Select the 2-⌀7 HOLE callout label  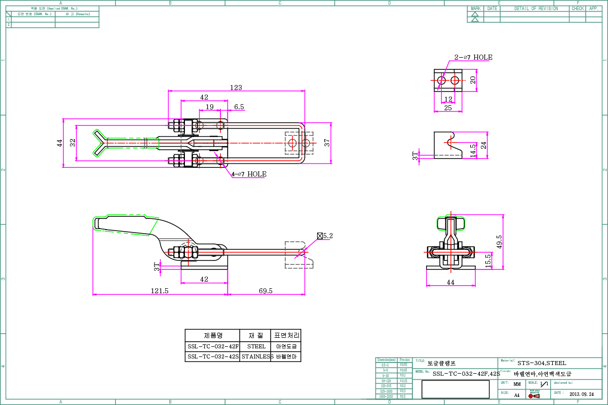473,57
